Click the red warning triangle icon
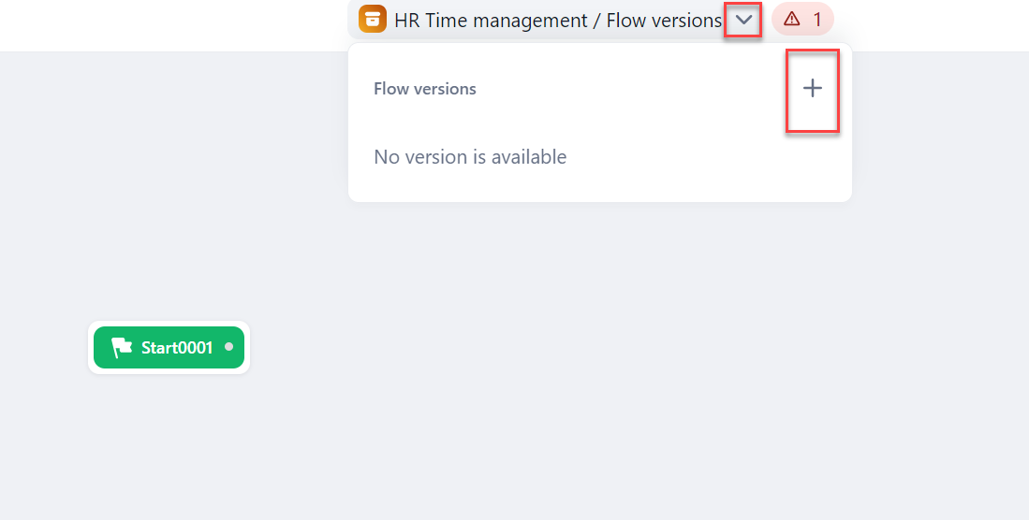 pyautogui.click(x=792, y=19)
